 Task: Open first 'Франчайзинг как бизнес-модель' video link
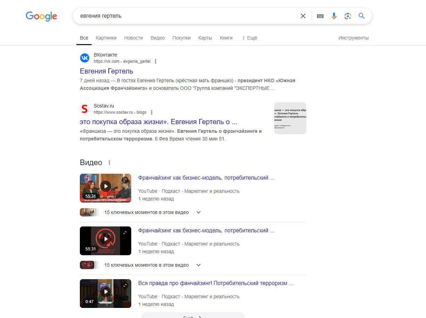206,178
